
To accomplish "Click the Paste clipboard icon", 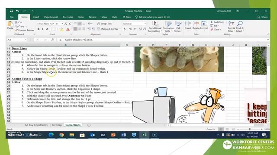I will (x=10, y=24).
